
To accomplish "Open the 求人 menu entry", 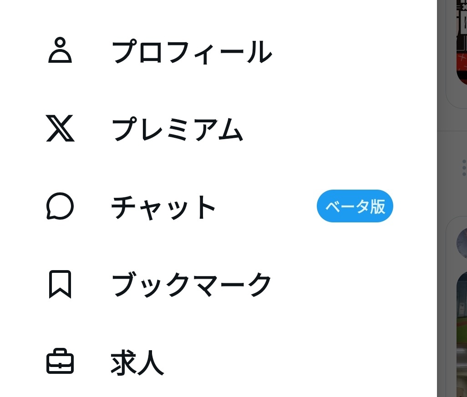I will pyautogui.click(x=137, y=362).
